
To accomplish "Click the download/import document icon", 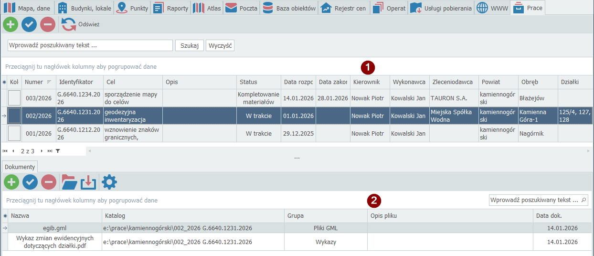I will [x=88, y=182].
